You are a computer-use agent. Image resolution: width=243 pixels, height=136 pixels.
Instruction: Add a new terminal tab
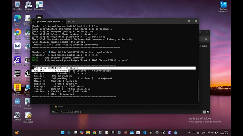point(69,22)
